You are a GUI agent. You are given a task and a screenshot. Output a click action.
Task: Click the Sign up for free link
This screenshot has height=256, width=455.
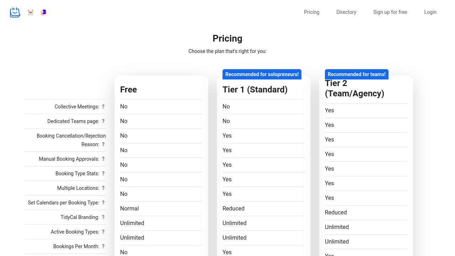tap(390, 12)
